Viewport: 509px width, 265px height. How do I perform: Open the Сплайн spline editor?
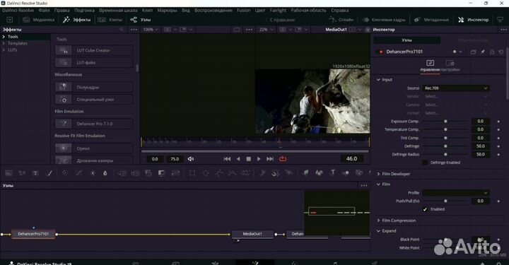point(341,20)
